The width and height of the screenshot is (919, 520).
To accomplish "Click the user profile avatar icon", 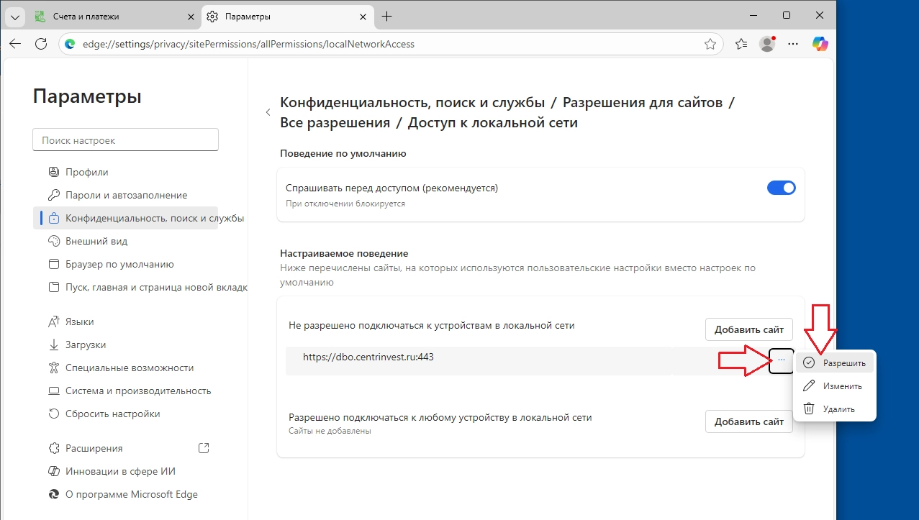I will [x=767, y=44].
